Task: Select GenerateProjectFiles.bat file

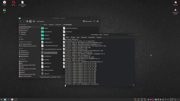Action: 49,46
